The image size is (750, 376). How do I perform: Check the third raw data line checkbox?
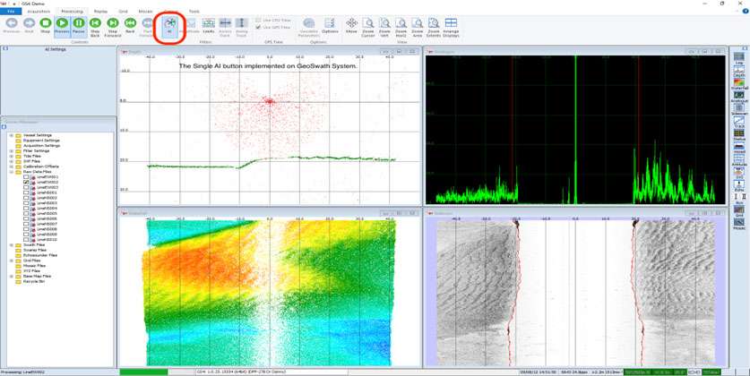(26, 187)
